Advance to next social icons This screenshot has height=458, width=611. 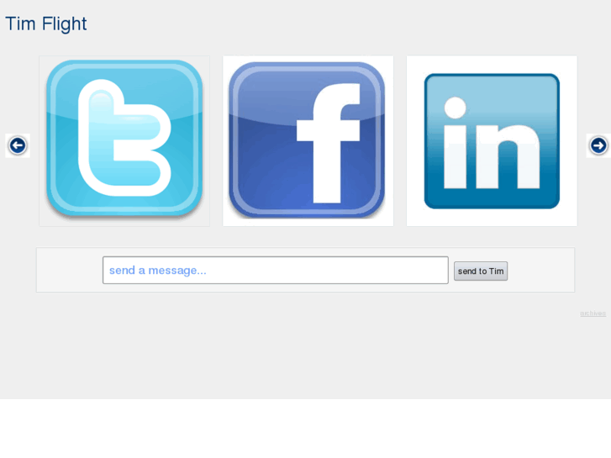(598, 145)
